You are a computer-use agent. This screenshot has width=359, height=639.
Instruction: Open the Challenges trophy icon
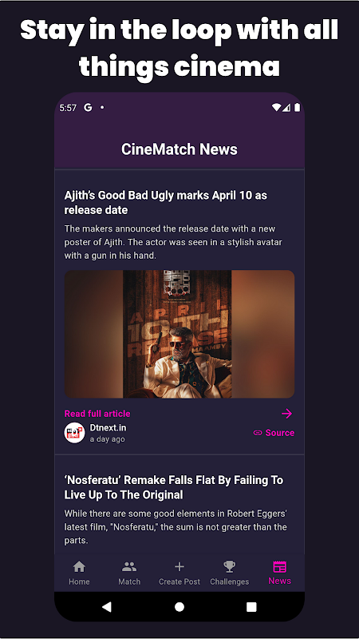(230, 566)
